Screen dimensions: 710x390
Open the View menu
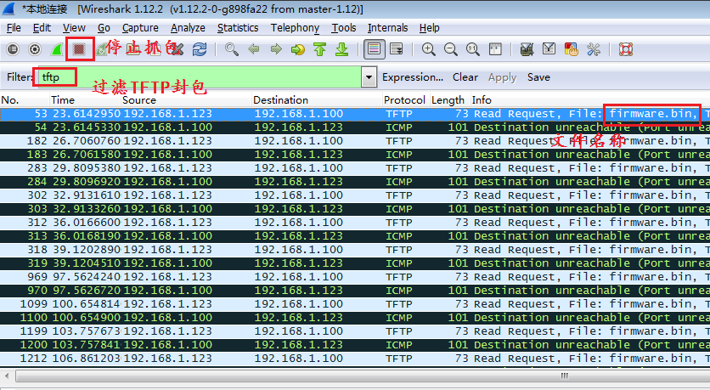tap(74, 28)
